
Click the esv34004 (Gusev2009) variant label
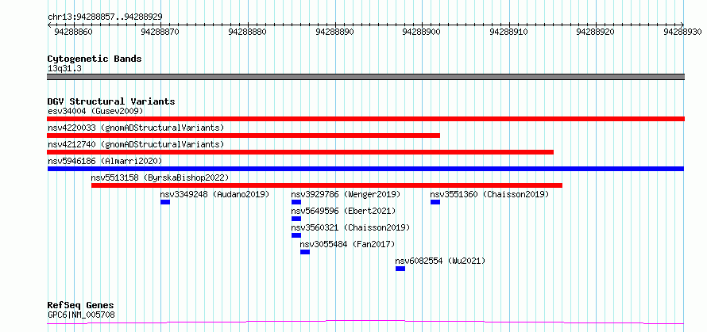pos(95,111)
